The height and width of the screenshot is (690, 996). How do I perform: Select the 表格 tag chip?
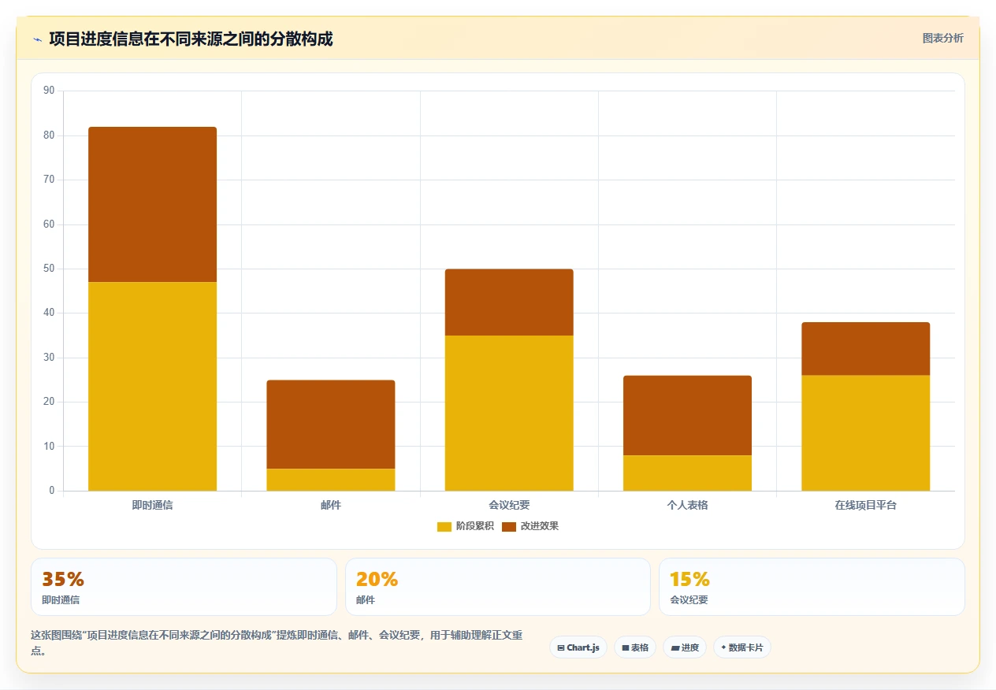click(x=635, y=647)
